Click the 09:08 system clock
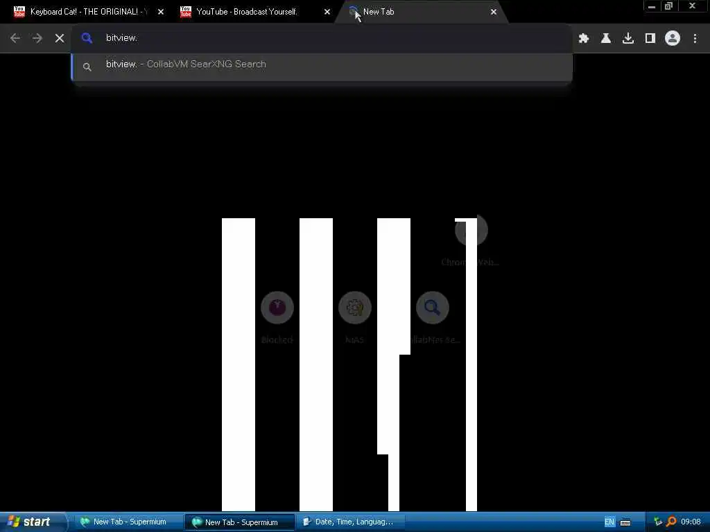710x532 pixels. click(x=691, y=522)
